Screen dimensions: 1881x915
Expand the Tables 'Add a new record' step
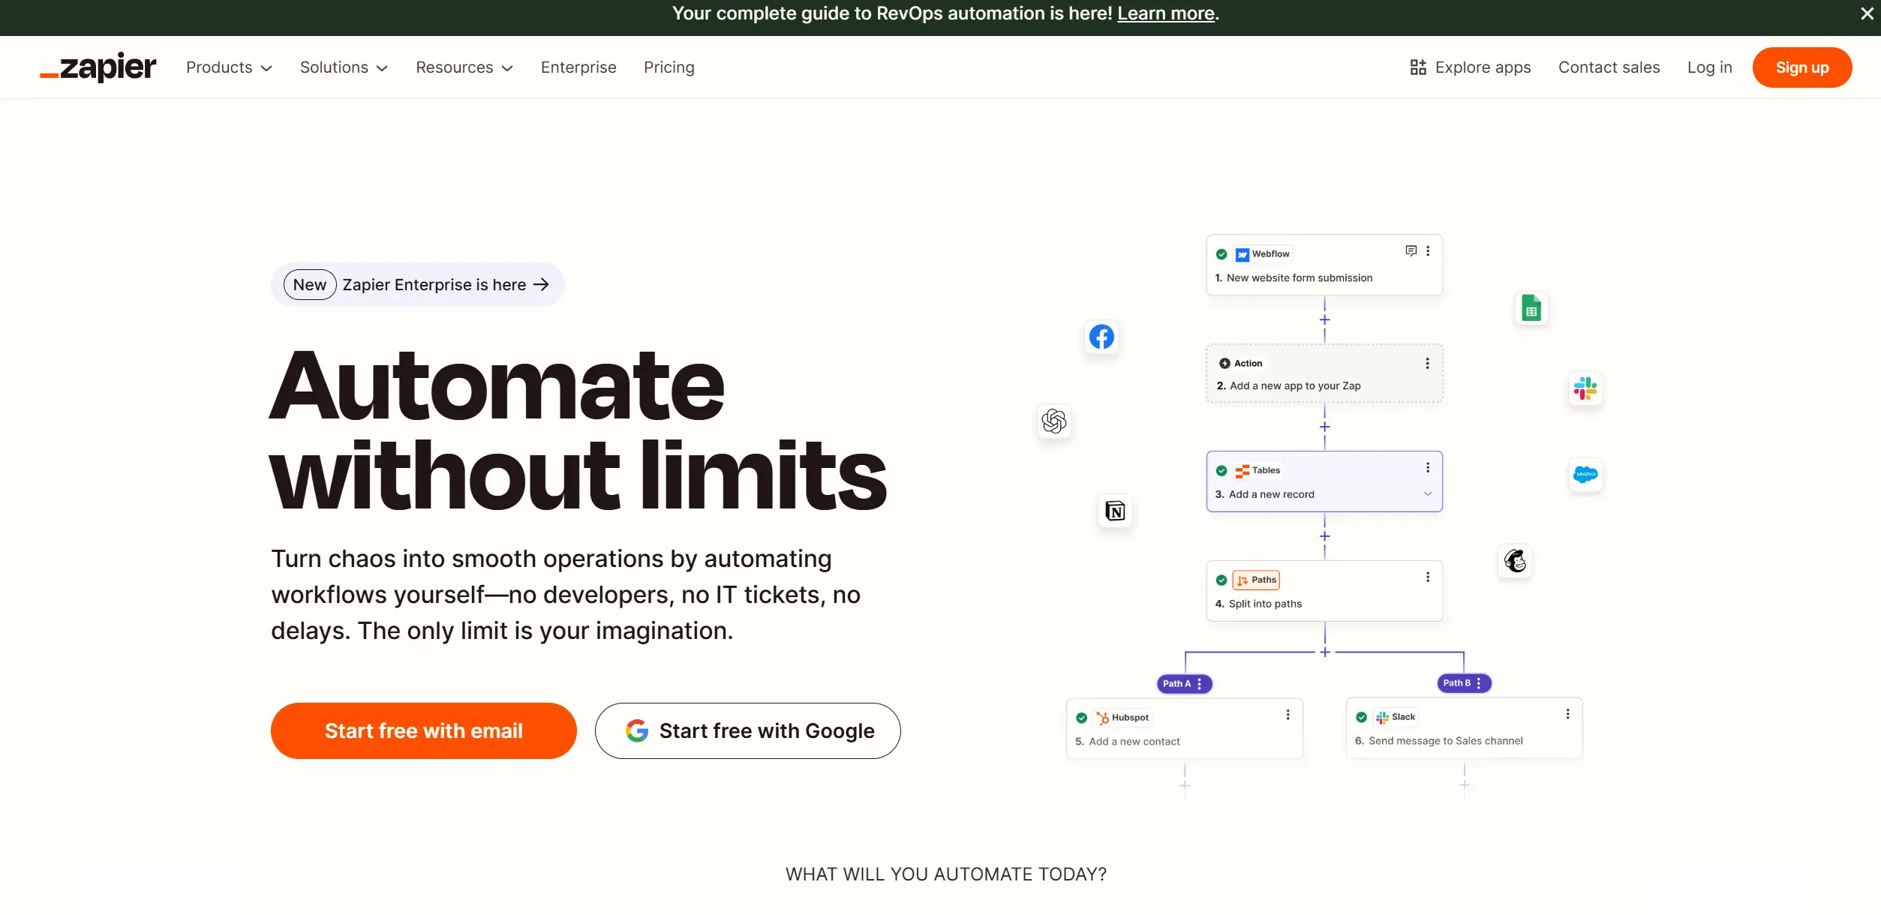pyautogui.click(x=1426, y=493)
